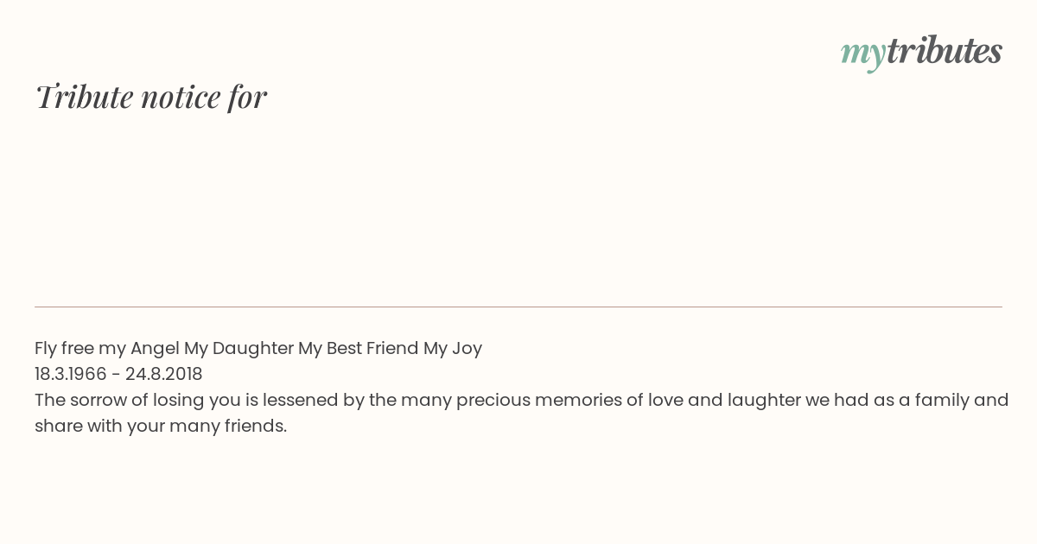Click the words "My Best Friend"

click(x=359, y=348)
